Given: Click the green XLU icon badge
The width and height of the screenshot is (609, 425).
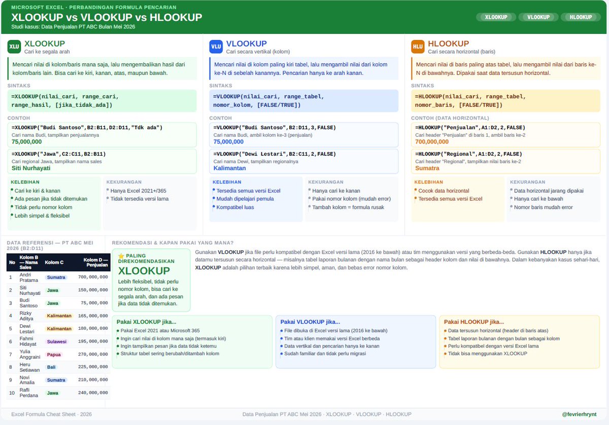Looking at the screenshot, I should 14,47.
